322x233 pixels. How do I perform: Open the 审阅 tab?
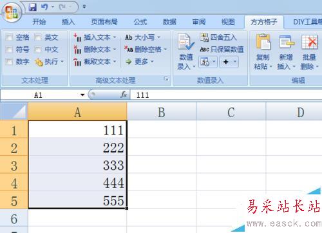tap(198, 22)
